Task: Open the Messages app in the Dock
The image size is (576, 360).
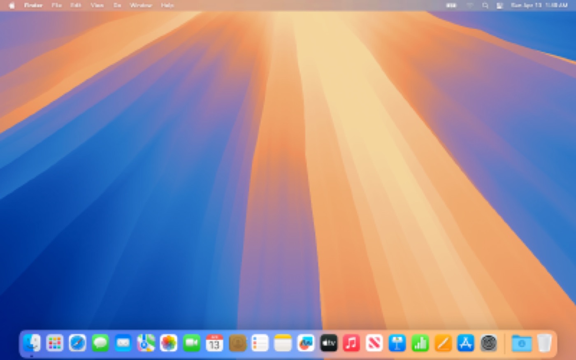Action: (100, 343)
